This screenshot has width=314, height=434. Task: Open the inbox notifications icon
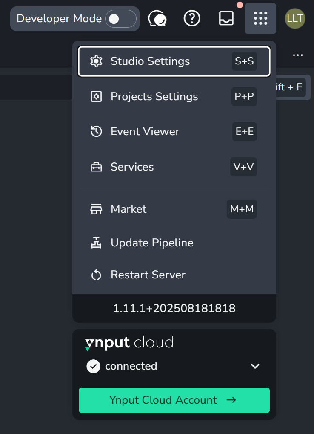tap(226, 18)
